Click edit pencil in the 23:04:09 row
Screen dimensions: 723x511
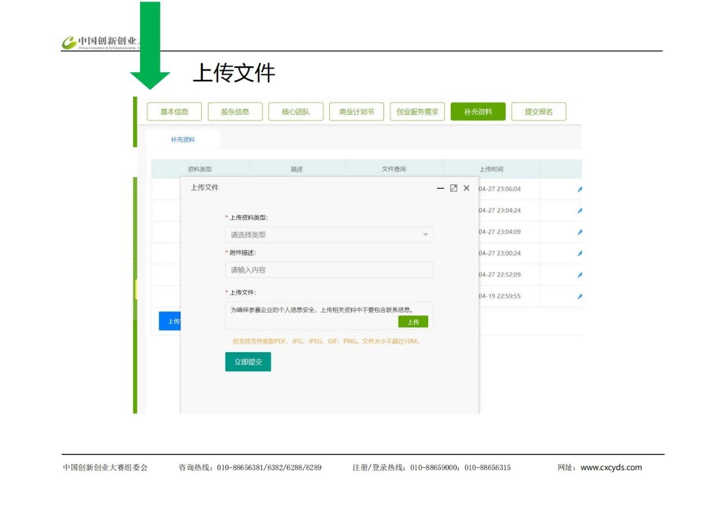(580, 232)
